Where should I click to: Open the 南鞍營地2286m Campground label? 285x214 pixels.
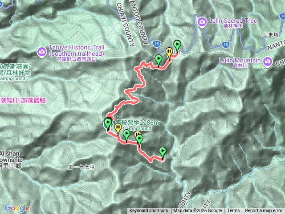click(137, 125)
